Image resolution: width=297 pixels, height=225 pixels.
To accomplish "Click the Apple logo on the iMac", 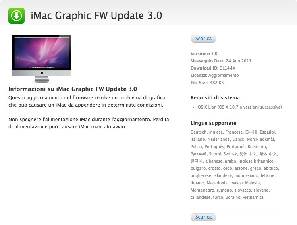I will pyautogui.click(x=42, y=73).
